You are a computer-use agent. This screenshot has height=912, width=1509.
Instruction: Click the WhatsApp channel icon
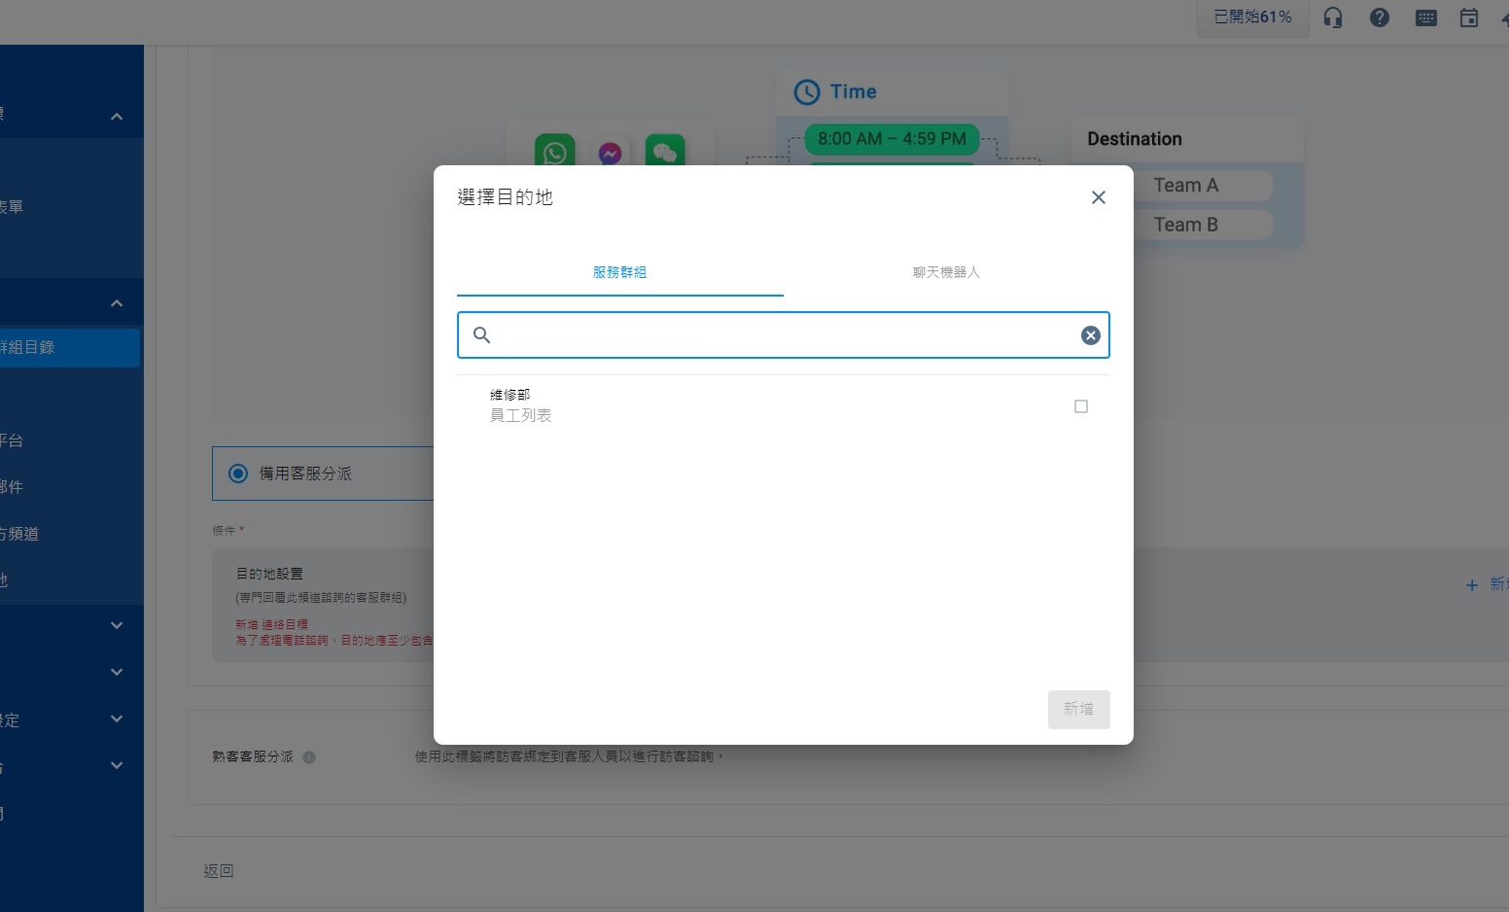tap(554, 152)
